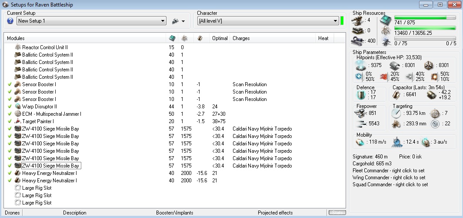This screenshot has height=218, width=463.
Task: Click the first empty Large Rig Slot icon
Action: pyautogui.click(x=18, y=188)
